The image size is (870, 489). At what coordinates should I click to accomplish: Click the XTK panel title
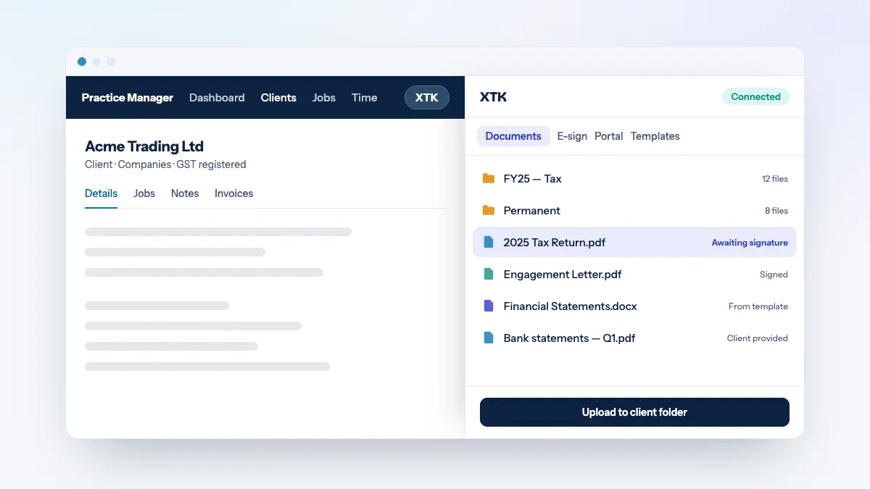tap(493, 97)
